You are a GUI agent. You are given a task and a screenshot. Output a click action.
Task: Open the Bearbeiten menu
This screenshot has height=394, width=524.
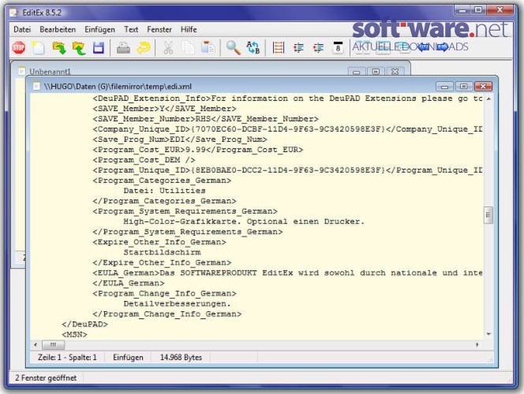[58, 29]
